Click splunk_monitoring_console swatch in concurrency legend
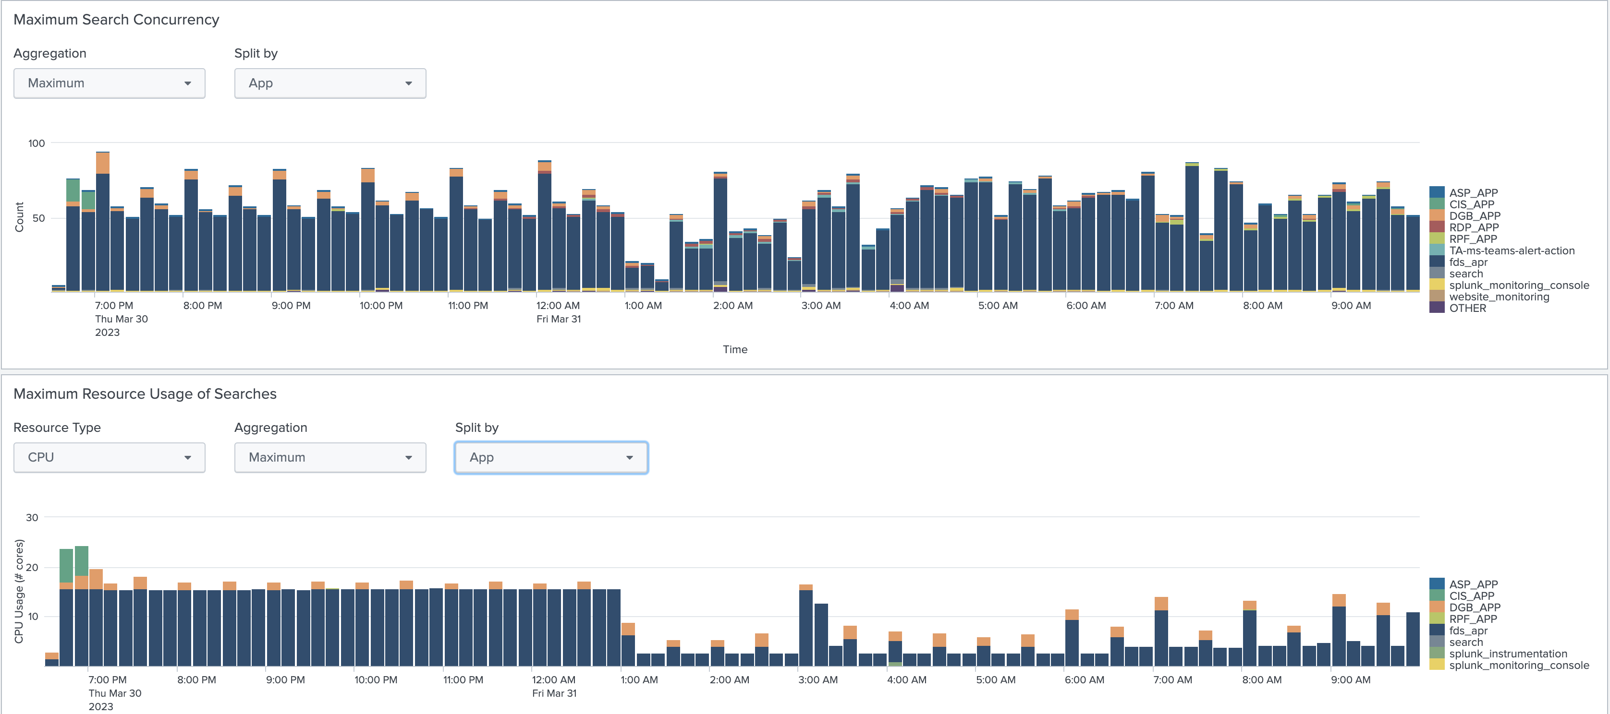The height and width of the screenshot is (714, 1610). coord(1437,285)
